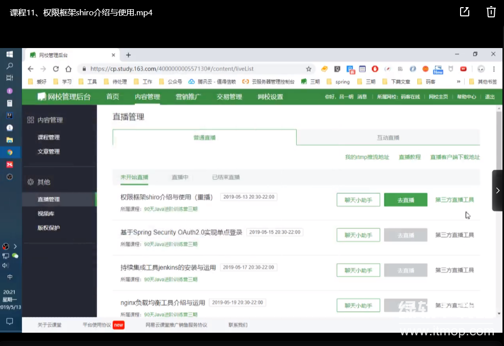This screenshot has width=504, height=346.
Task: Click the red Opera extension icon
Action: tap(375, 68)
